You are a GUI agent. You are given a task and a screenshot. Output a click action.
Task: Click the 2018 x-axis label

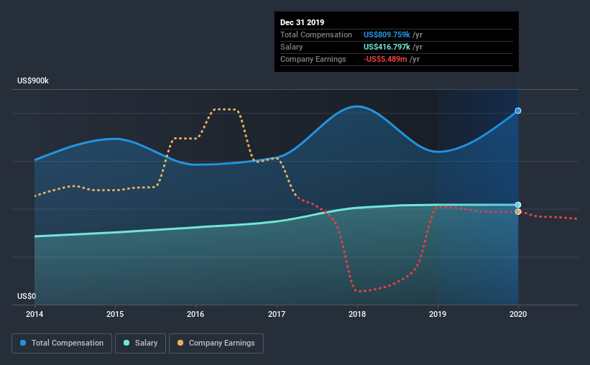(357, 314)
